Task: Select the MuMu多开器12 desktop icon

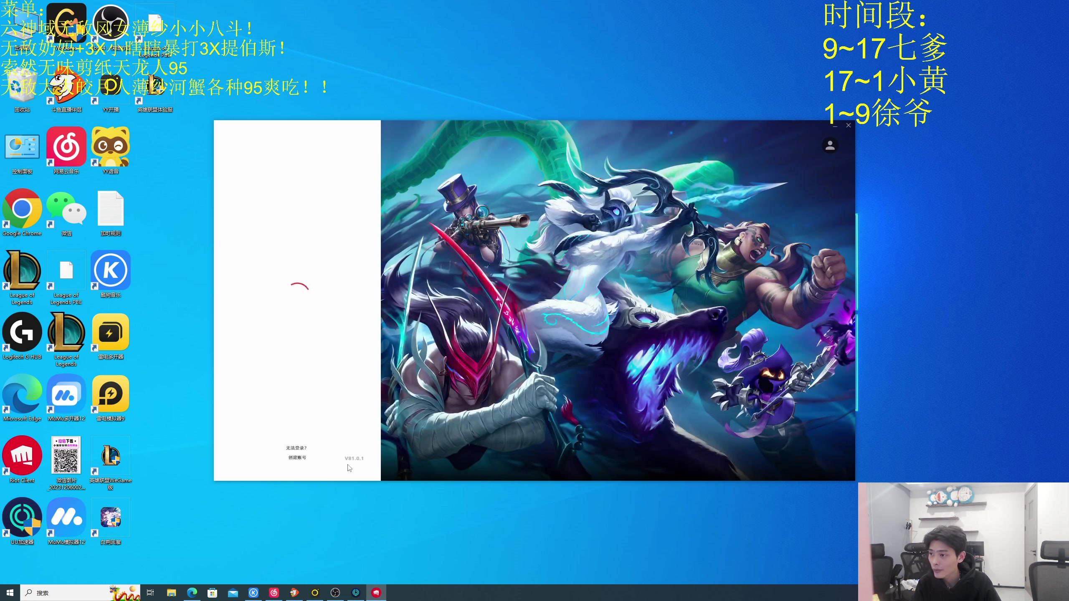Action: (66, 398)
